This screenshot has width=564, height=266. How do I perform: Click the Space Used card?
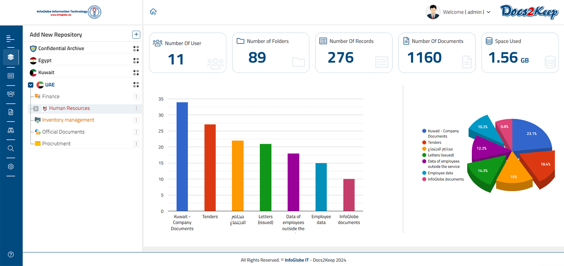pos(520,53)
